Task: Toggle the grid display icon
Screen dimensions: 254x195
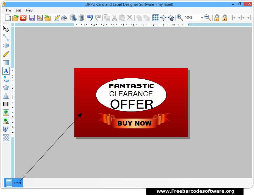Action: (156, 17)
